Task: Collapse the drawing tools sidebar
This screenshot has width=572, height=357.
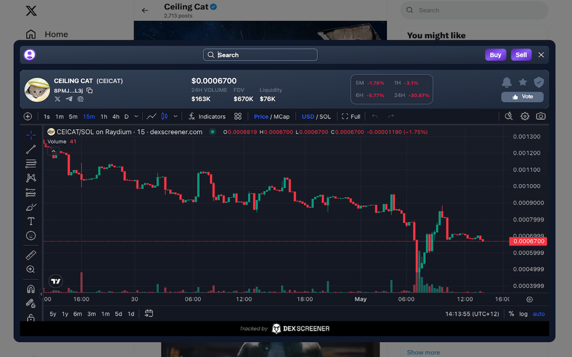Action: 41,293
